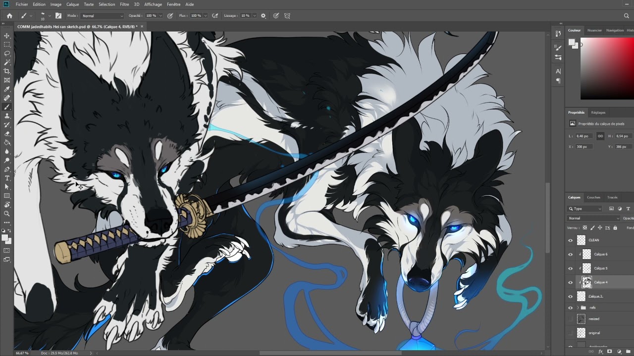This screenshot has height=356, width=634.
Task: Add a layer style fx
Action: click(x=600, y=352)
